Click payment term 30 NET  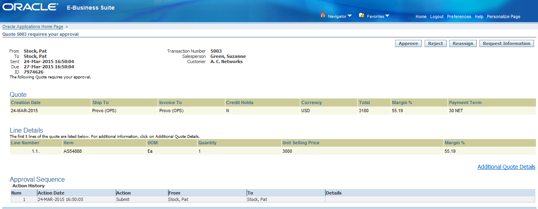tap(456, 111)
